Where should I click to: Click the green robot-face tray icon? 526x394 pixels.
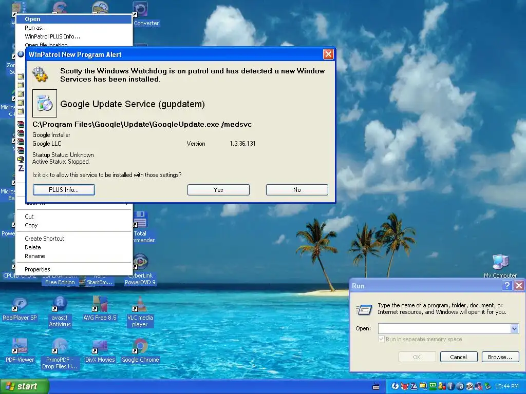click(x=433, y=386)
